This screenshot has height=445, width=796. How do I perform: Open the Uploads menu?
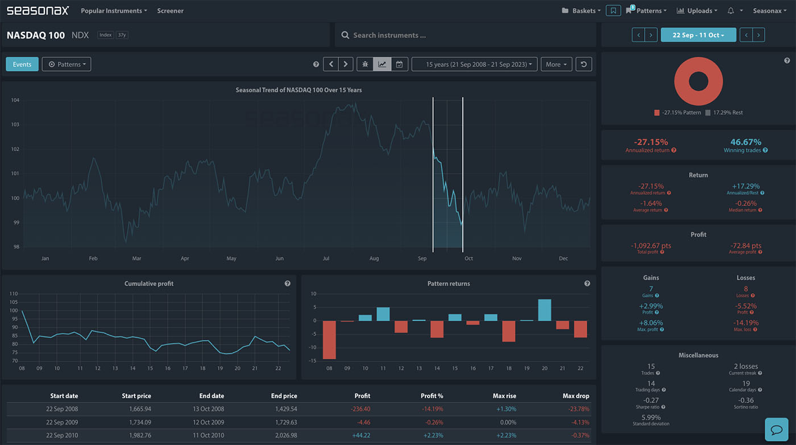pos(696,11)
